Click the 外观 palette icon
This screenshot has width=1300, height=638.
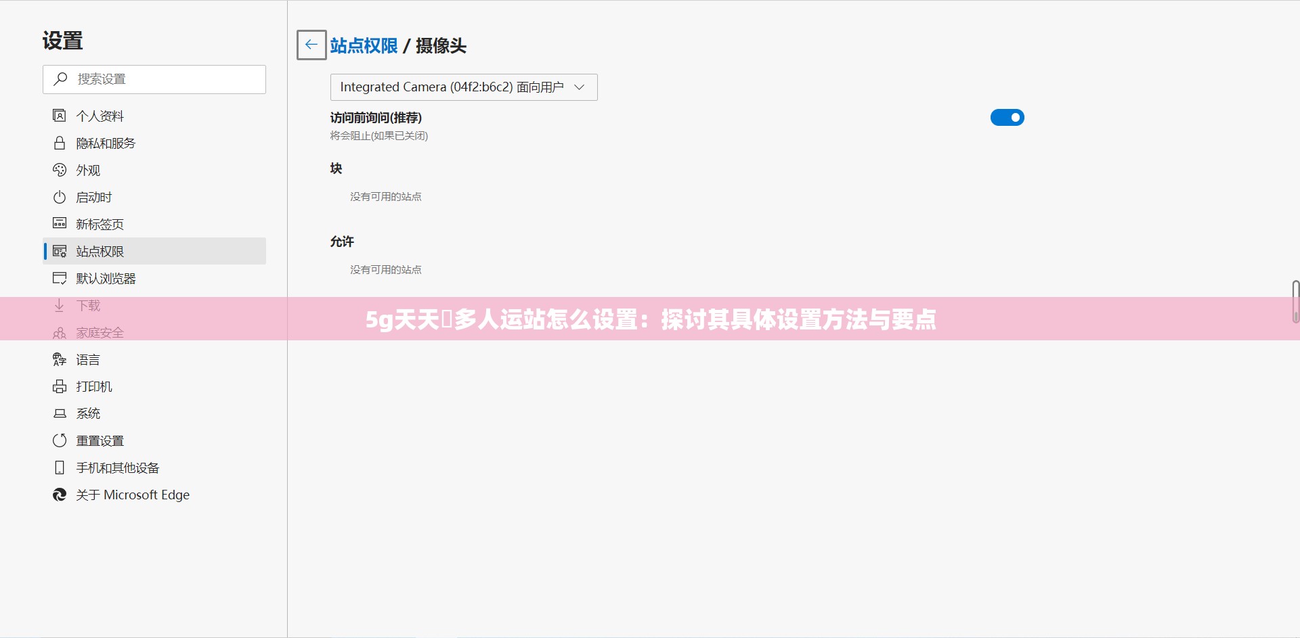[60, 170]
